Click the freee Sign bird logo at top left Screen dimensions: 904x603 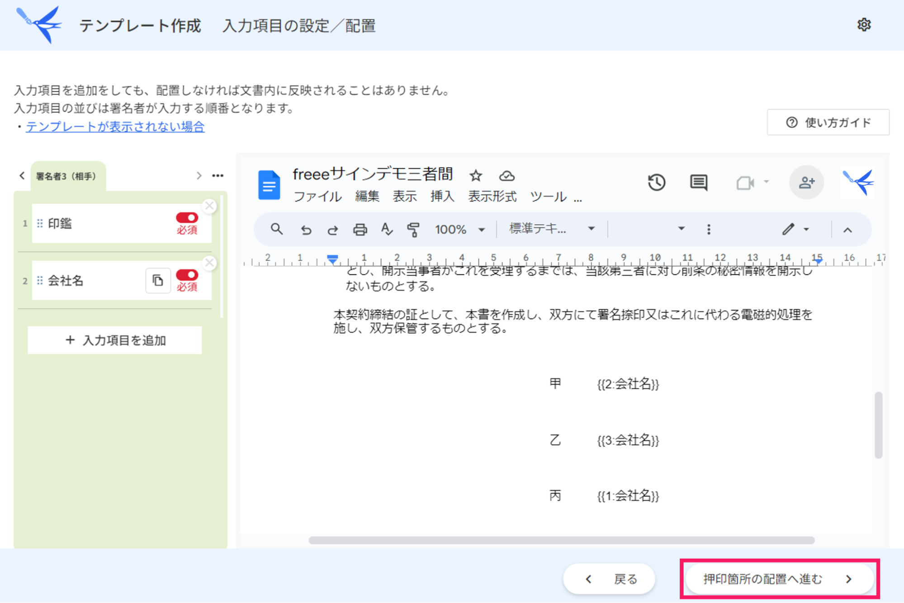point(39,25)
